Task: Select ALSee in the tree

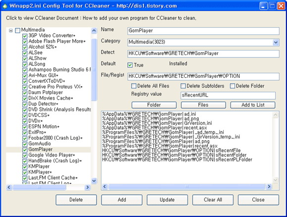Action: [35, 53]
